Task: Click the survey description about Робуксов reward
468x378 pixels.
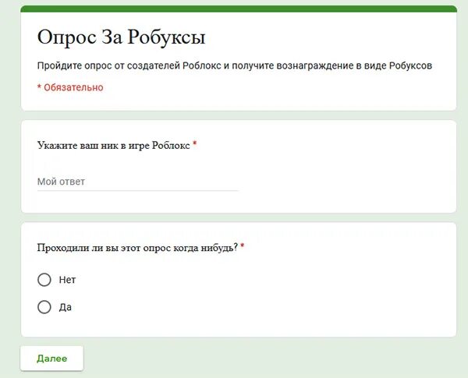Action: pos(235,65)
